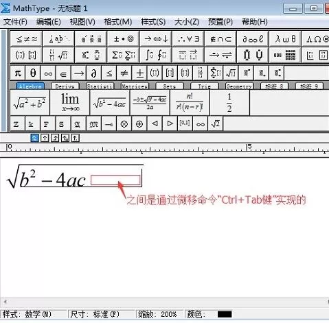Screen dimensions: 329x323
Task: Insert the pi symbol from small bar
Action: coord(18,73)
